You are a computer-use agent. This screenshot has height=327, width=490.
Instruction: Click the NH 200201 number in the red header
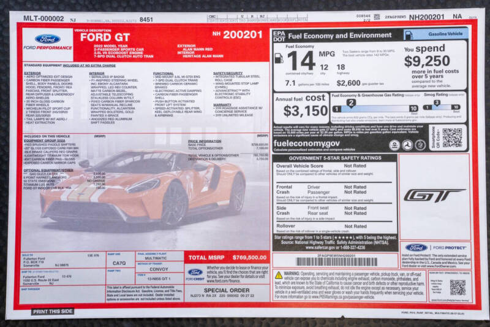pyautogui.click(x=238, y=34)
